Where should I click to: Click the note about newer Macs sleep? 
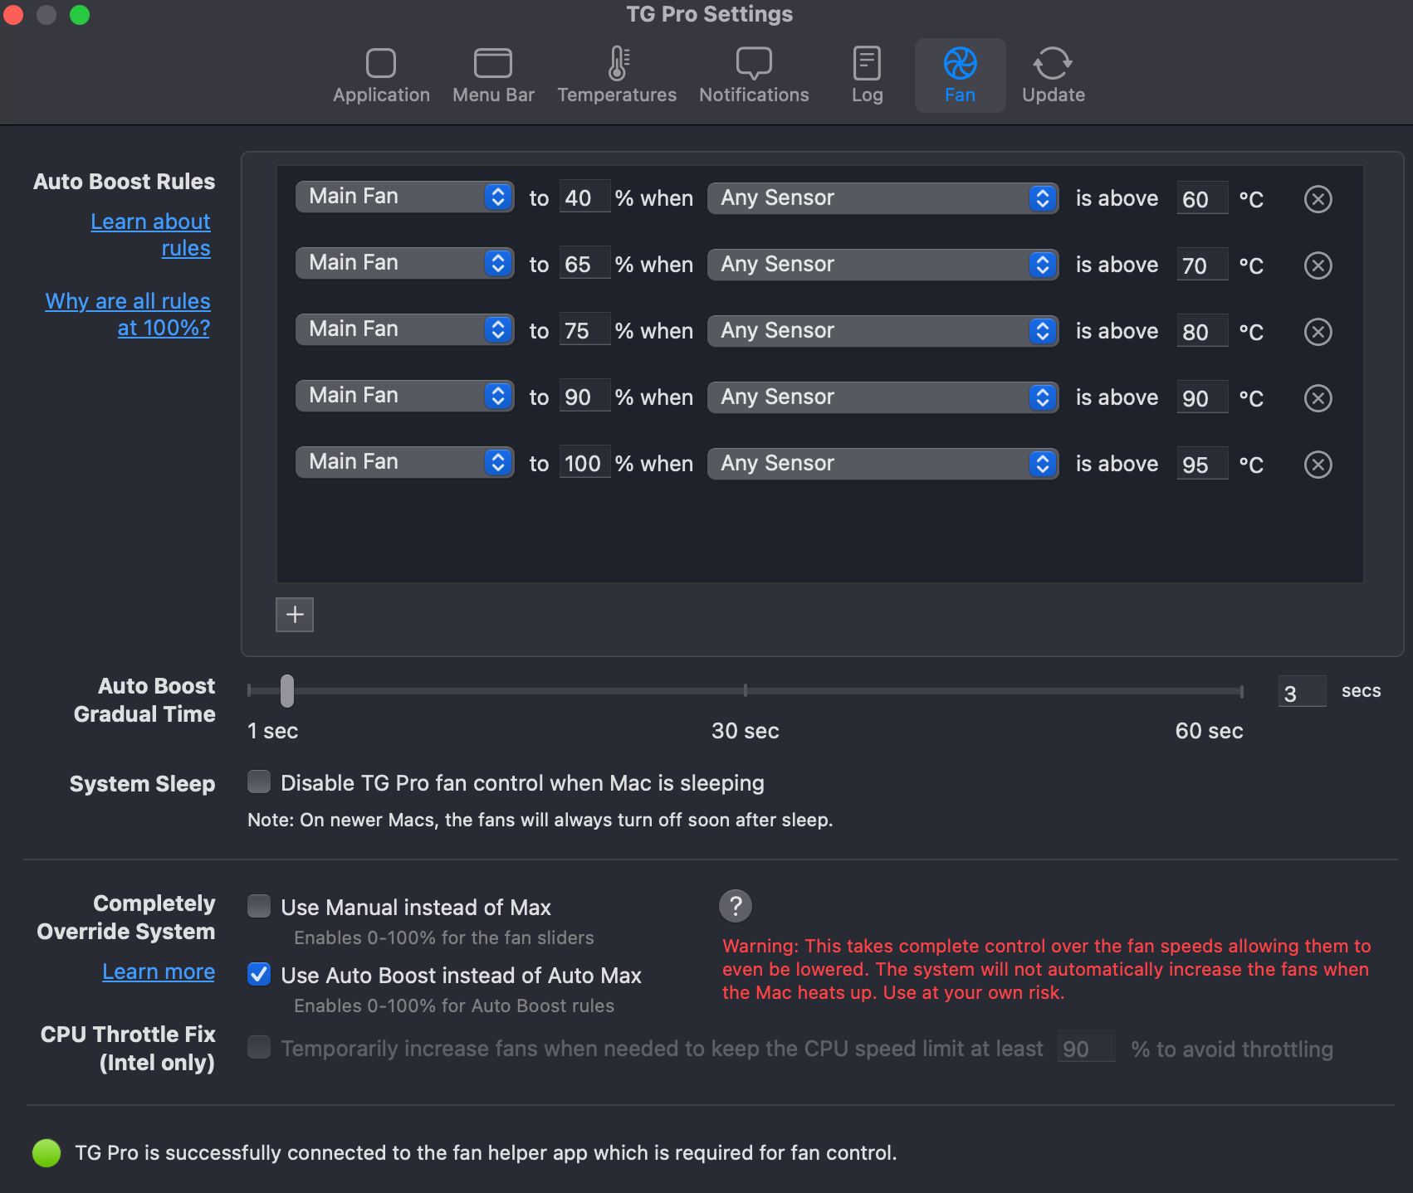point(540,820)
